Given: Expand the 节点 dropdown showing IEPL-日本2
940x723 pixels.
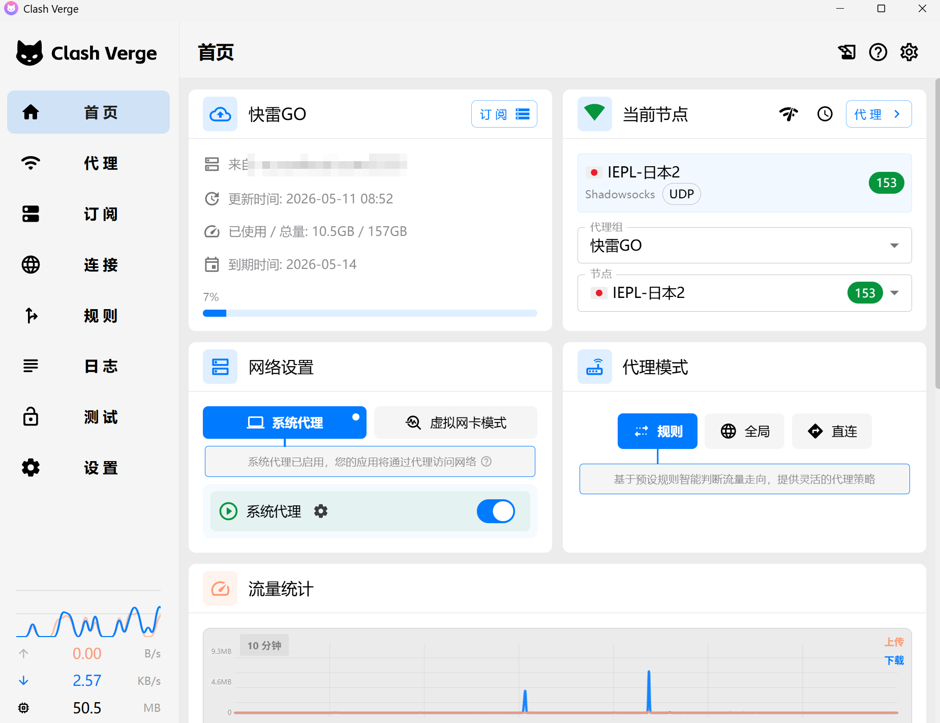Looking at the screenshot, I should pyautogui.click(x=745, y=293).
